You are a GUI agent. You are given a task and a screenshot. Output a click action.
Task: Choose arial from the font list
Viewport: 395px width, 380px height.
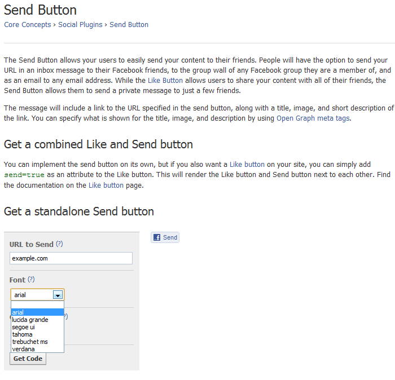(x=37, y=312)
